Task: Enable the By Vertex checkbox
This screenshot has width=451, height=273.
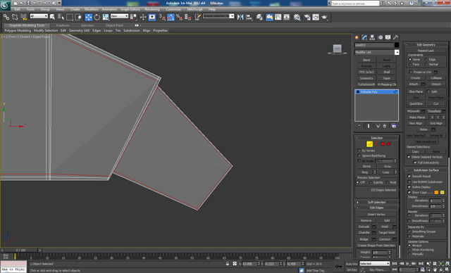Action: pyautogui.click(x=359, y=151)
